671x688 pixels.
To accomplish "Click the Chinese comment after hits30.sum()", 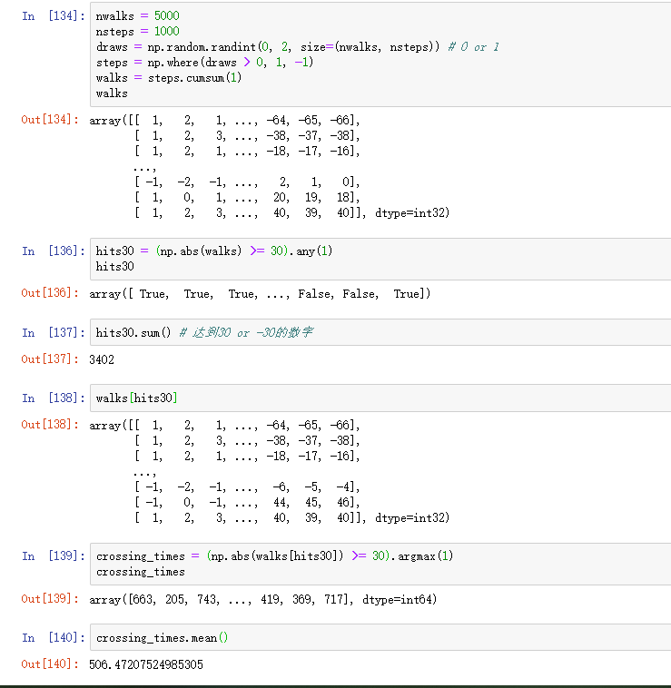I will pyautogui.click(x=246, y=332).
